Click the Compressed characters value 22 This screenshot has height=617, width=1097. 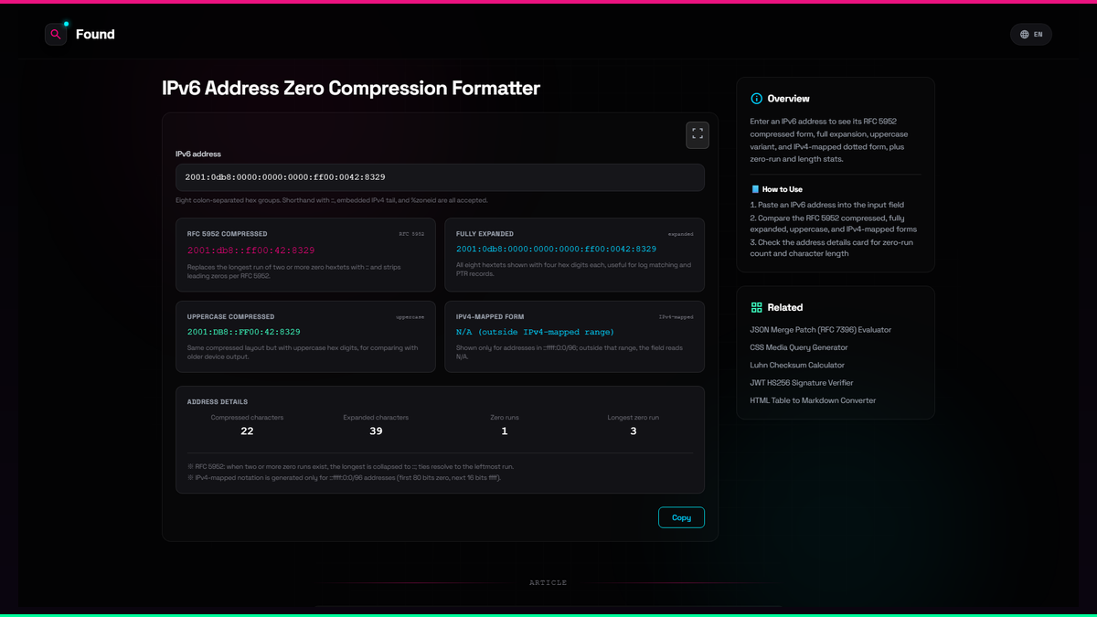click(x=247, y=431)
